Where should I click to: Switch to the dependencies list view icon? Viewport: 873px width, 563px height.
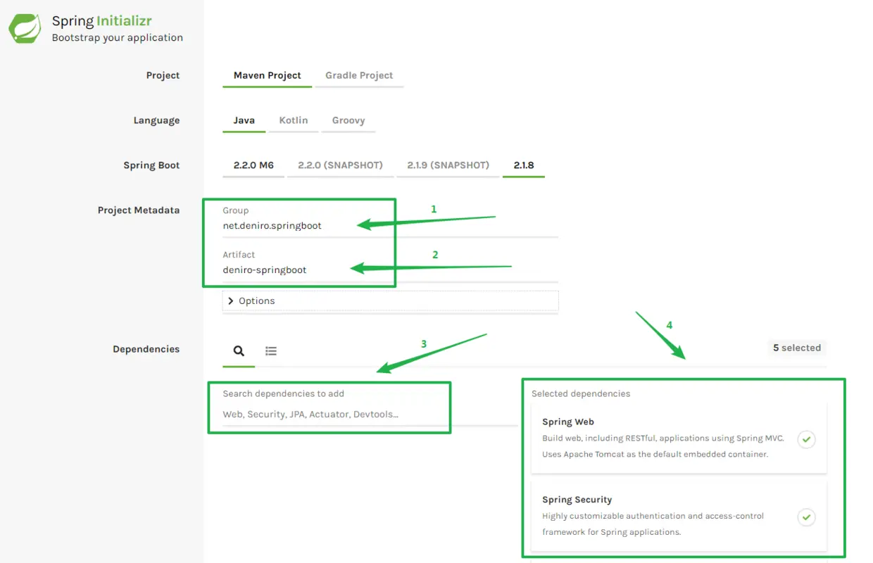271,350
